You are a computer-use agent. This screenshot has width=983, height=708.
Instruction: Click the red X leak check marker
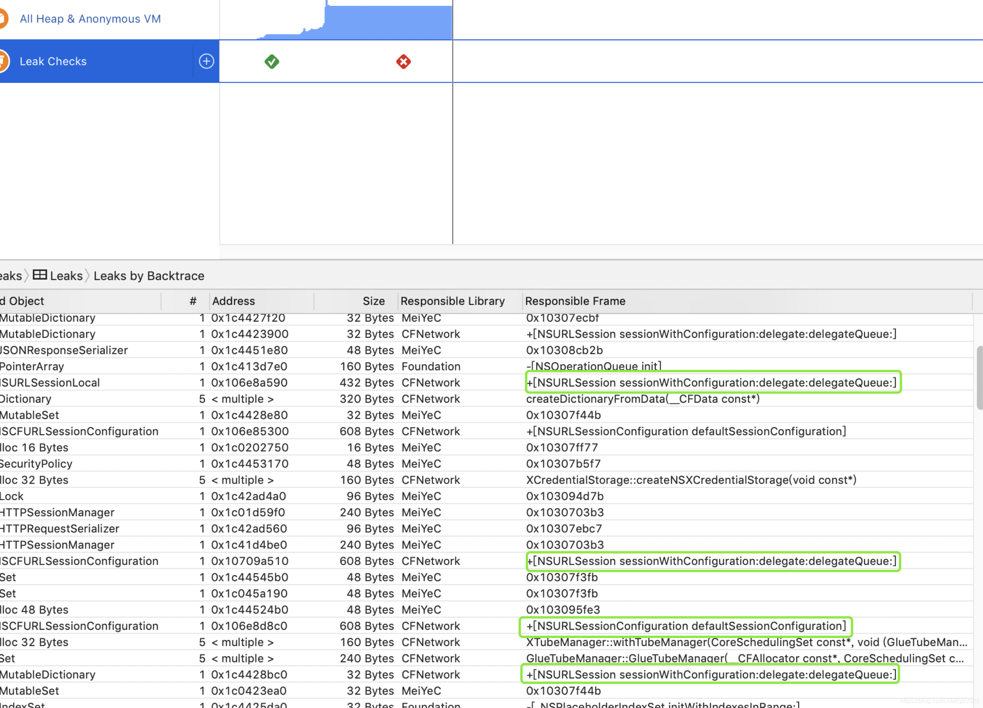(403, 62)
